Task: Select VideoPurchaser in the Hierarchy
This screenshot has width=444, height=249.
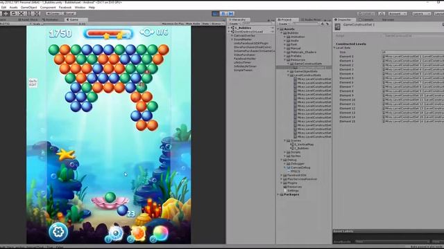Action: [245, 55]
